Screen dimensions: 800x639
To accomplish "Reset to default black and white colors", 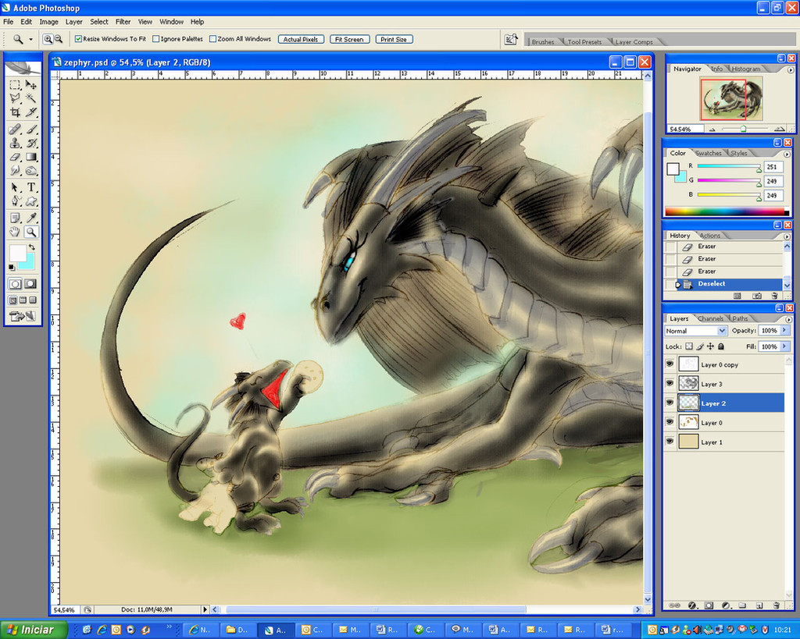I will (12, 267).
